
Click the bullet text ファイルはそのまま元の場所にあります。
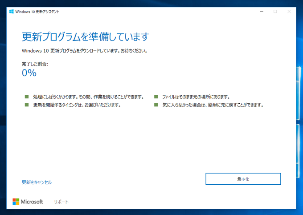coord(196,97)
